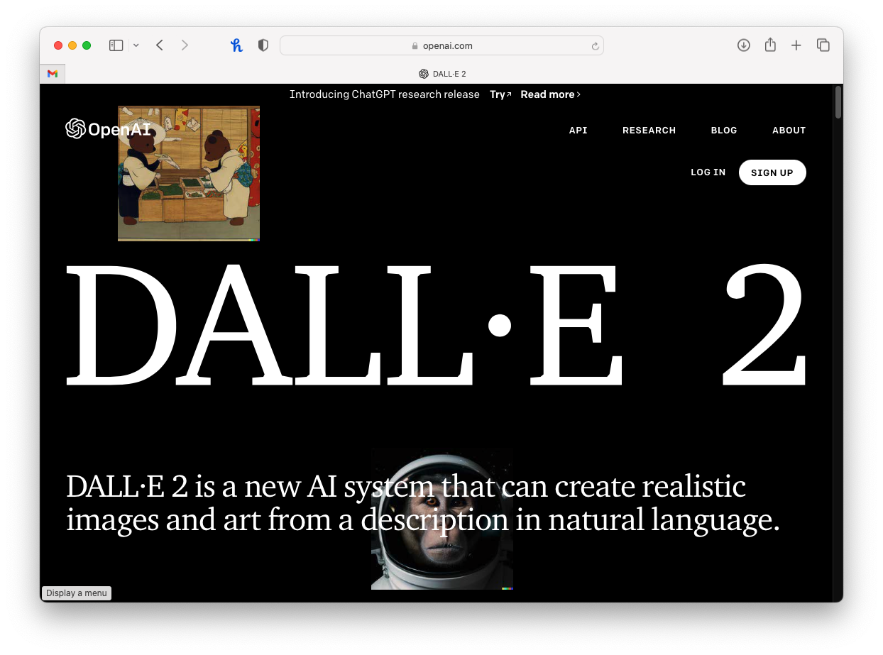Screen dimensions: 883x655
Task: Go to the OpenAI logo homepage
Action: point(108,128)
